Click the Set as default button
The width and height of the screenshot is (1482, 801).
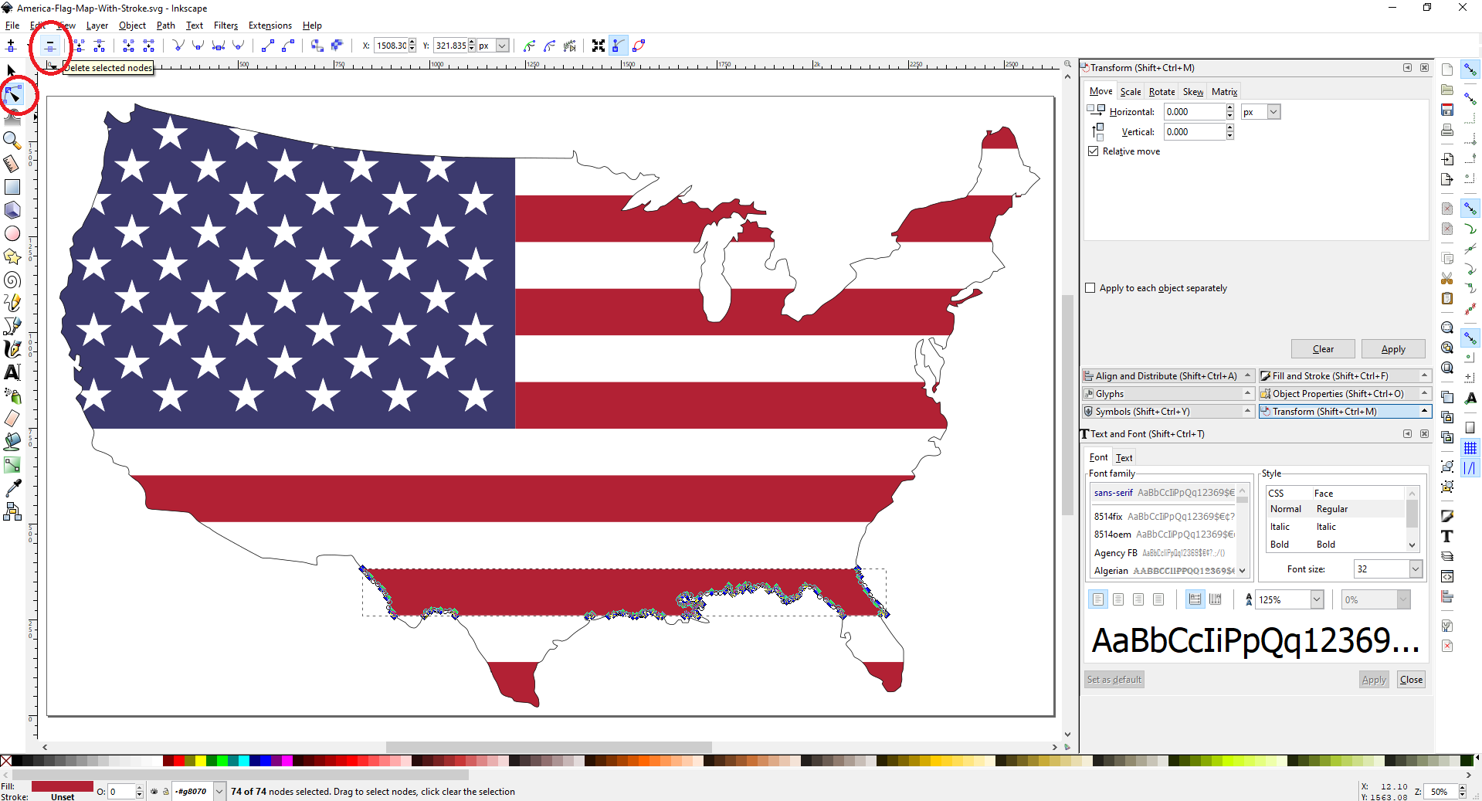tap(1114, 680)
